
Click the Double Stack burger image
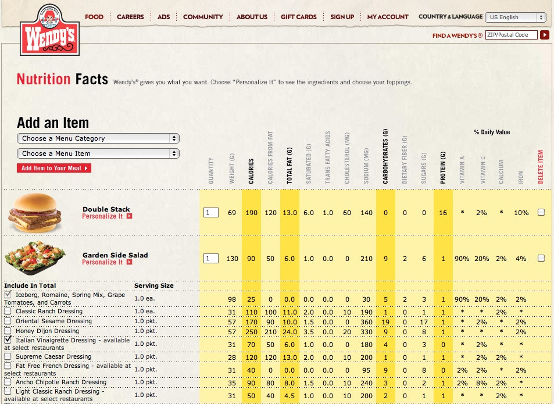coord(35,213)
